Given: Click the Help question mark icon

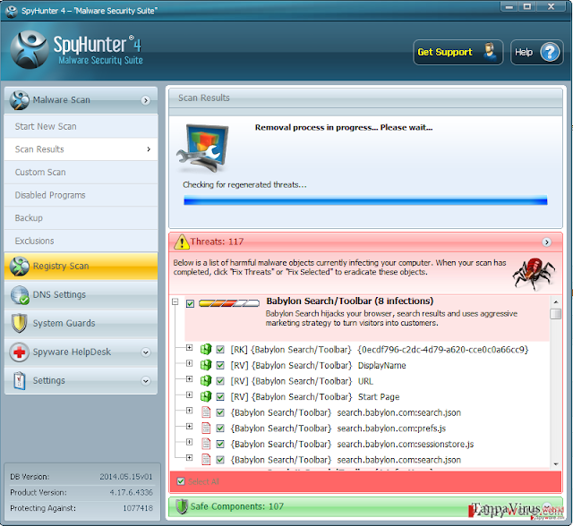Looking at the screenshot, I should click(550, 52).
